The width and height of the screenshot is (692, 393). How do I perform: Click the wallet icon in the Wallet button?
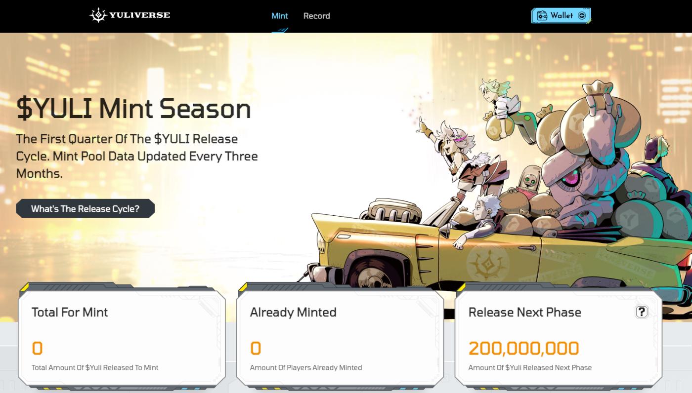[542, 16]
